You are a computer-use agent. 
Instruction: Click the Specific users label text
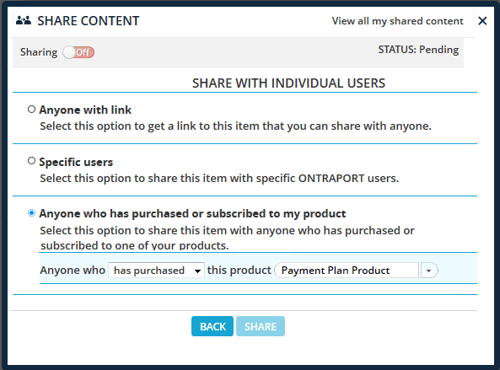76,162
